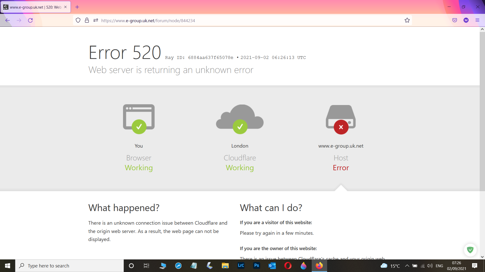This screenshot has height=272, width=485.
Task: Open Lightroom Classic from taskbar
Action: (x=241, y=266)
